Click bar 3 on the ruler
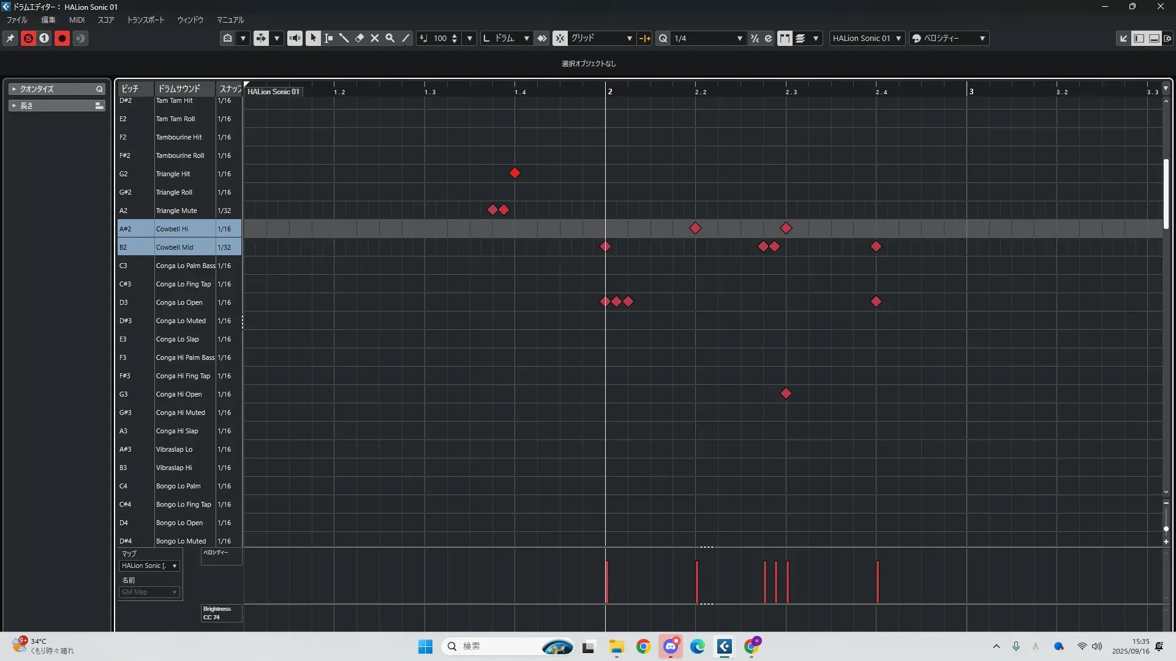The image size is (1176, 661). (970, 91)
